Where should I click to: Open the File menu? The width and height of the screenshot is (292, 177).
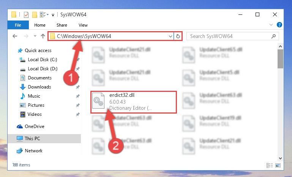coord(18,25)
